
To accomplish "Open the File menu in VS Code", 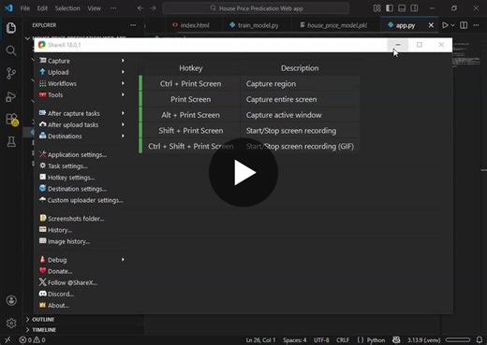I will (25, 8).
